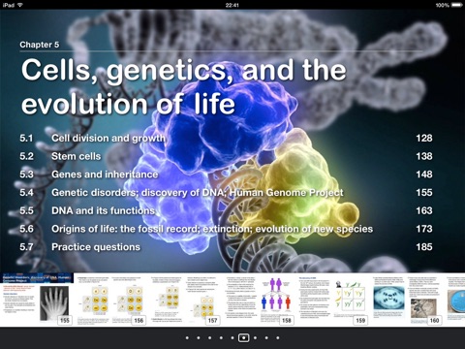Image resolution: width=465 pixels, height=349 pixels.
Task: Tap the chapter title Cells, genetics, and the evolution of life
Action: [183, 86]
